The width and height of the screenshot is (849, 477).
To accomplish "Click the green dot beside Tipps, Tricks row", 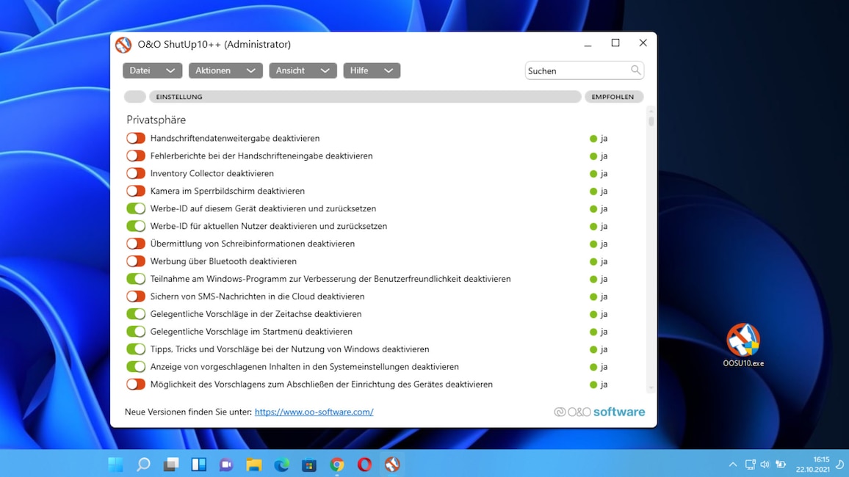I will coord(593,349).
